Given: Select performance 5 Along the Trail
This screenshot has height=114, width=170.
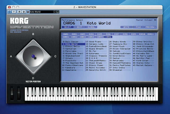Looking at the screenshot, I should (73, 53).
